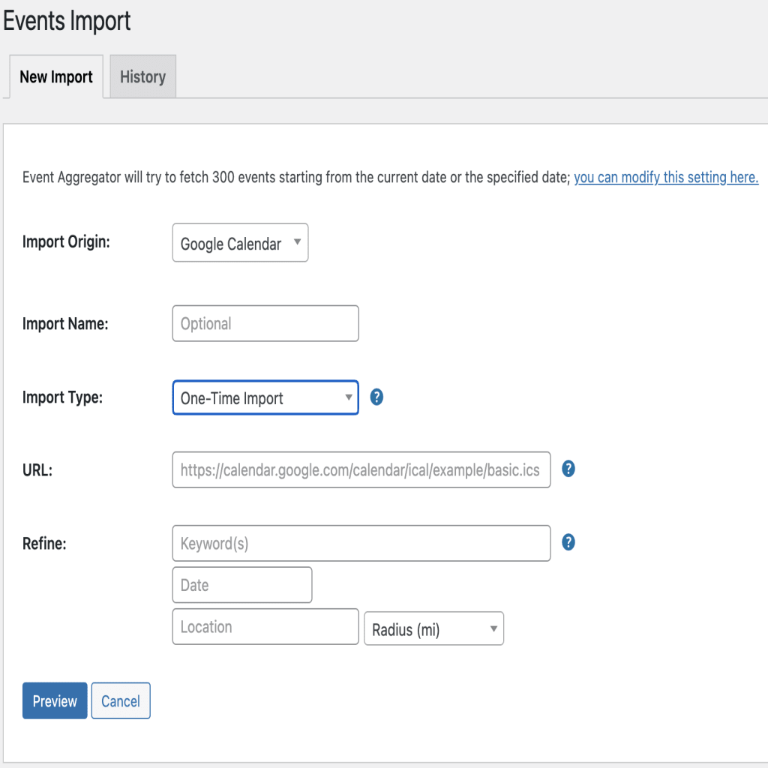Click the Preview button
Image resolution: width=768 pixels, height=768 pixels.
click(55, 700)
